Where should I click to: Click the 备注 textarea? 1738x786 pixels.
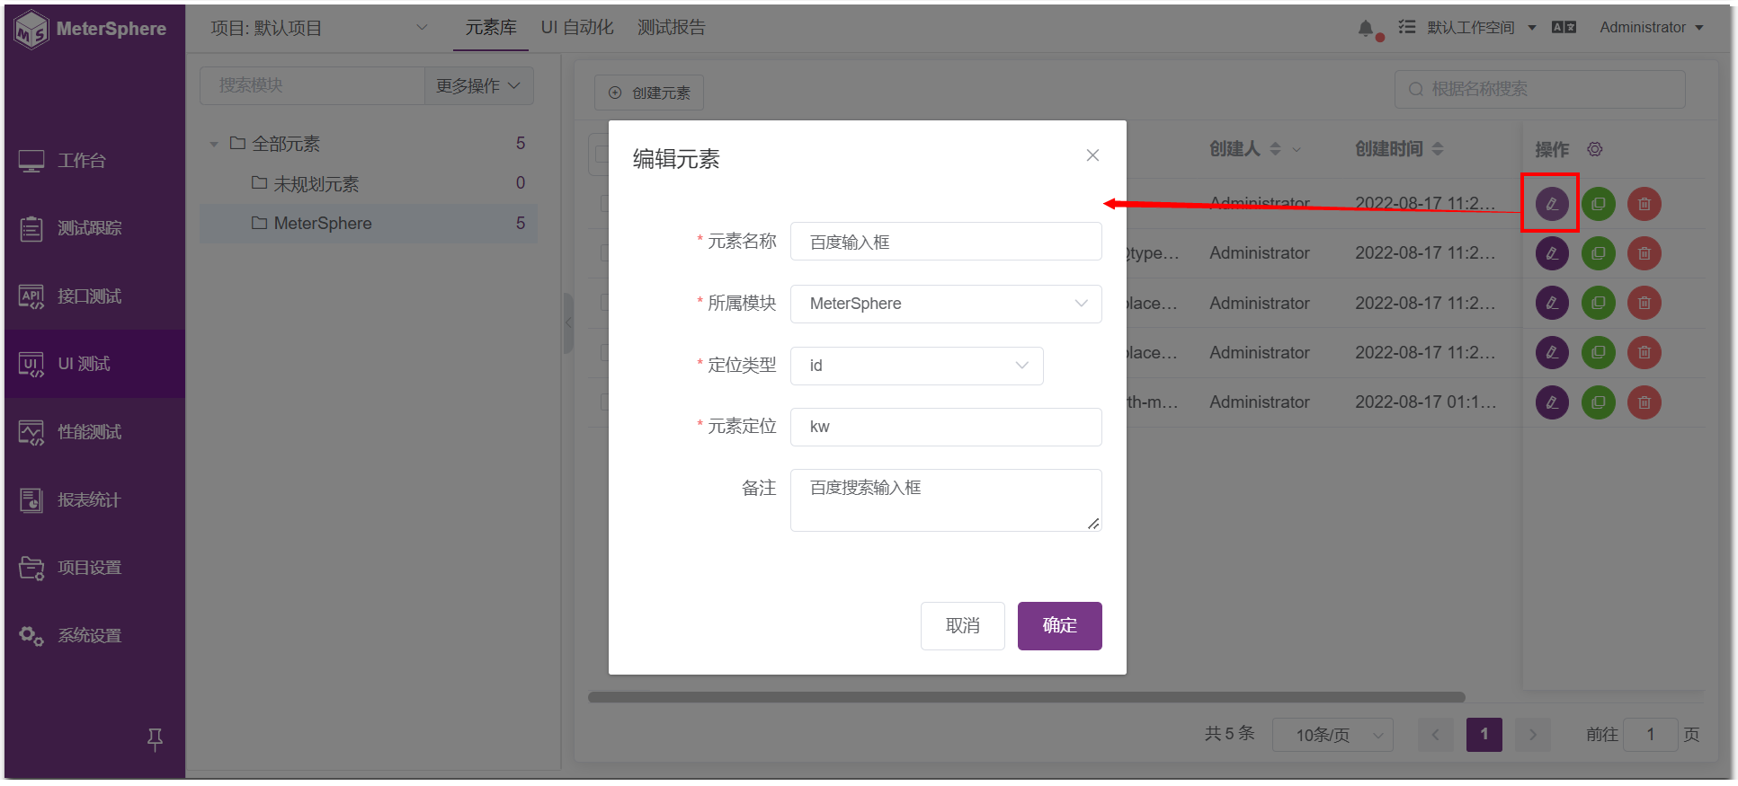(946, 500)
